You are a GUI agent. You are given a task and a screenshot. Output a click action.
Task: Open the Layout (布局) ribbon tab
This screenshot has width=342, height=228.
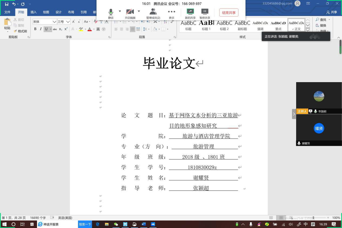tap(71, 12)
